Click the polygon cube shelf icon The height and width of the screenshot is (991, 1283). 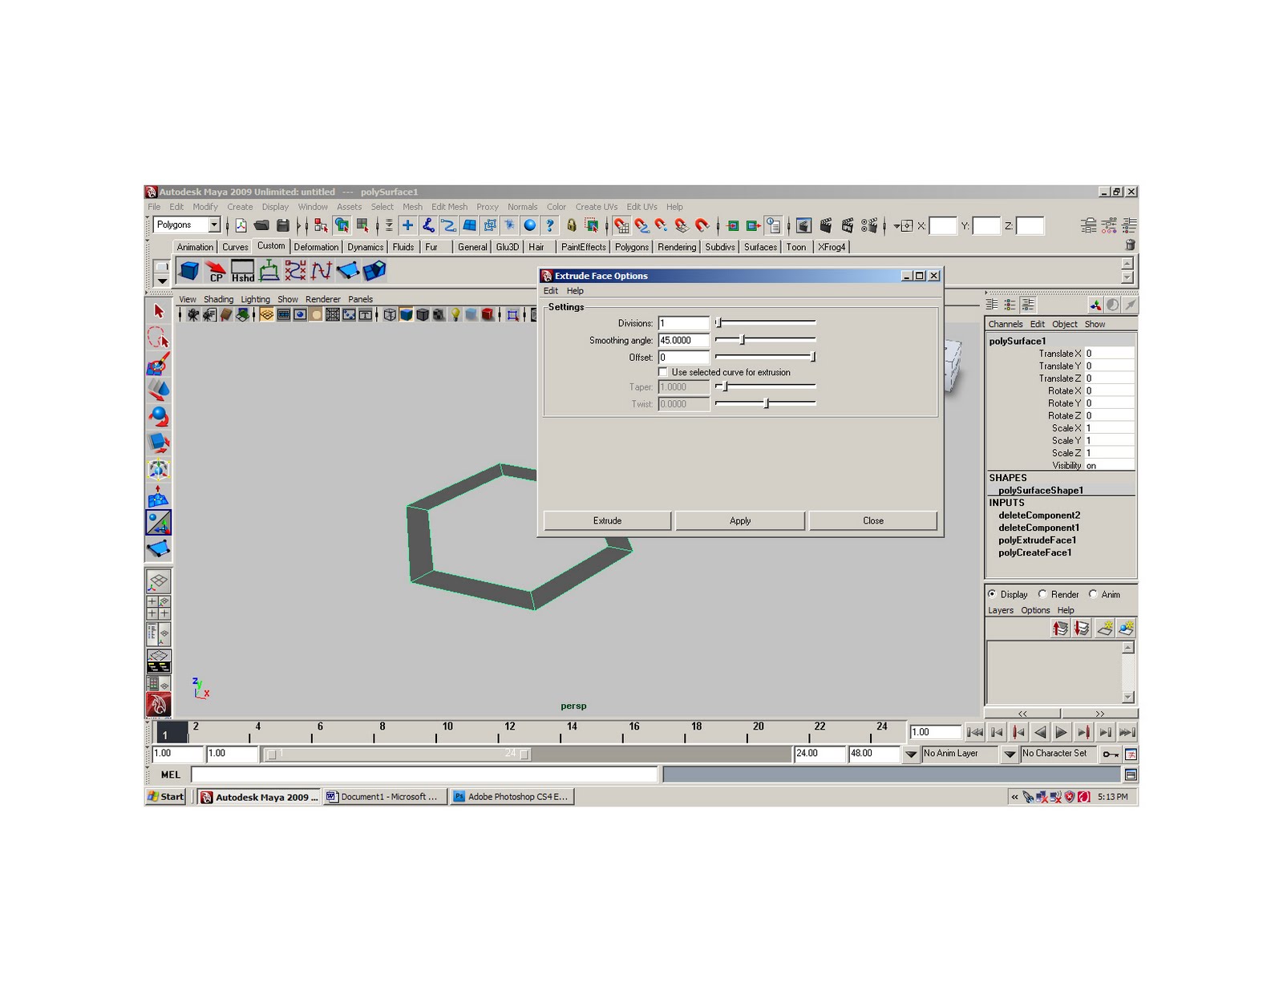point(189,271)
